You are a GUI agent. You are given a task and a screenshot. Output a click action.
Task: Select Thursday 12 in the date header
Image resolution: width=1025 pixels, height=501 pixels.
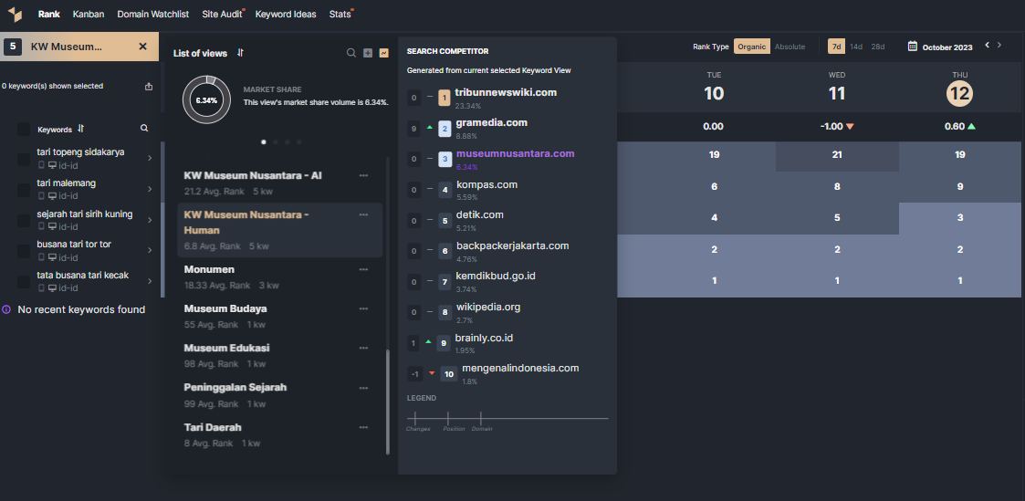click(x=959, y=93)
